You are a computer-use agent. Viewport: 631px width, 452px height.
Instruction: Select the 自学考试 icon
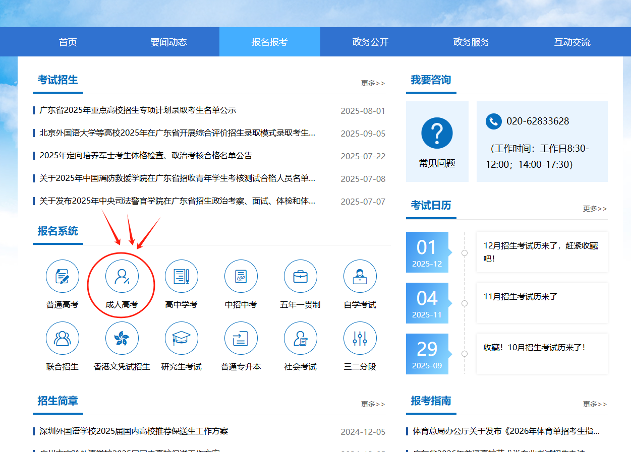360,277
